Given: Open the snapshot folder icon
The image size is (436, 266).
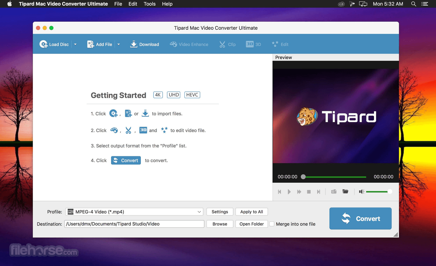Looking at the screenshot, I should [x=345, y=191].
